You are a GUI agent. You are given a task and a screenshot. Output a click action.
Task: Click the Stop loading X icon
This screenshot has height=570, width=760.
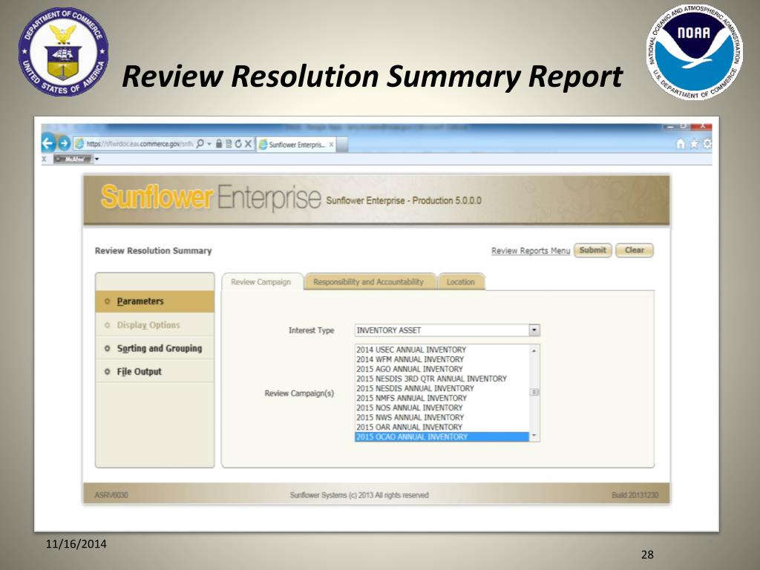pyautogui.click(x=248, y=144)
